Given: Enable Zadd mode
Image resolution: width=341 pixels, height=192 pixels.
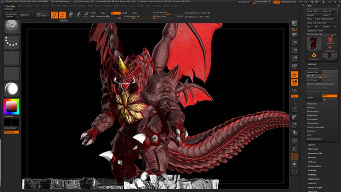Looking at the screenshot, I should 124,13.
